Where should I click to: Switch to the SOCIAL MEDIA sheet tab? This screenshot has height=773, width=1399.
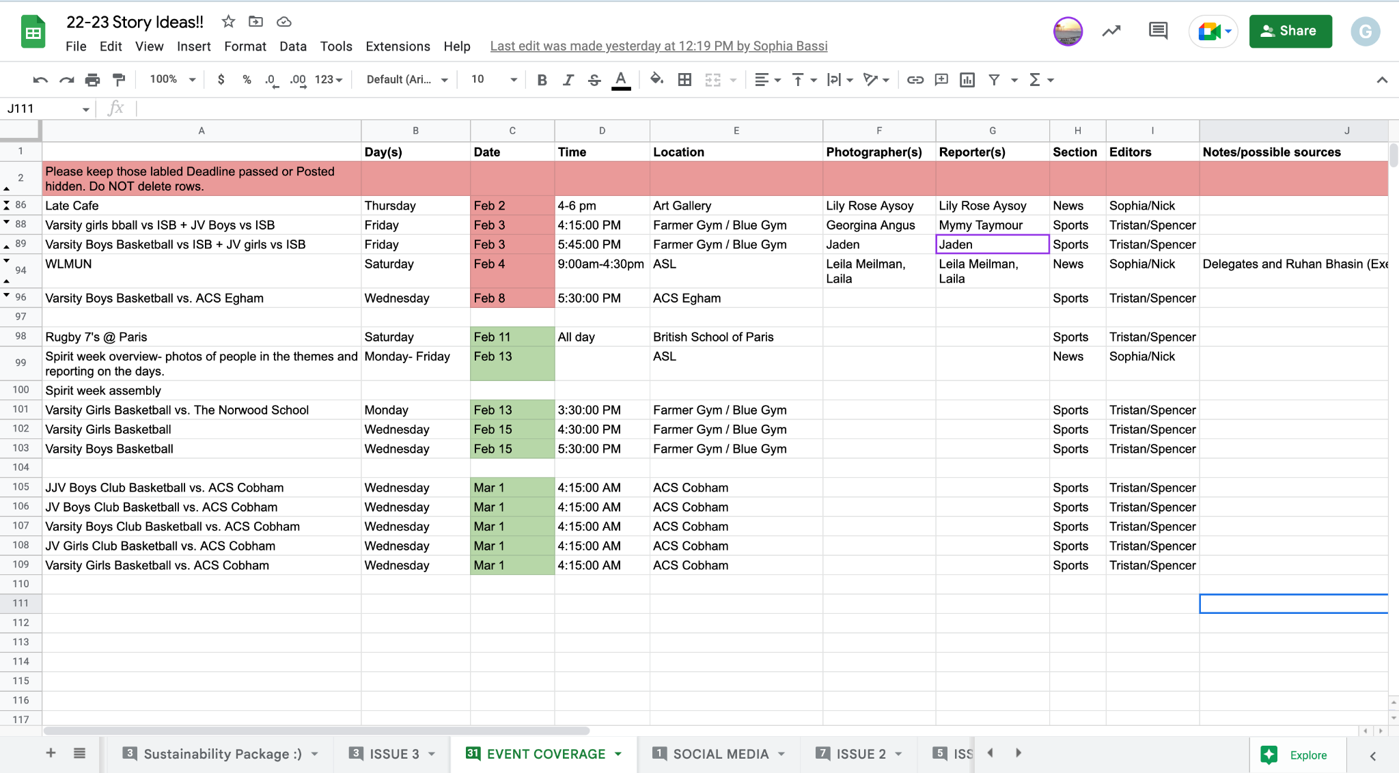[720, 754]
